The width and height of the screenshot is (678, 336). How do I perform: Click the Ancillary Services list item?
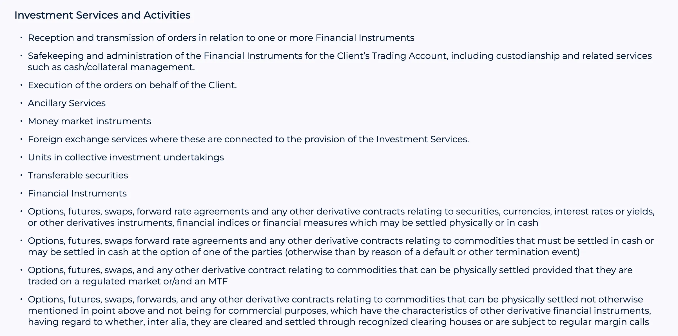tap(67, 103)
